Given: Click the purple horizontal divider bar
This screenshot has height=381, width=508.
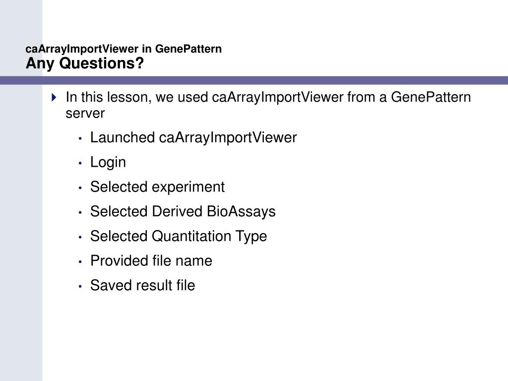Looking at the screenshot, I should pos(254,80).
